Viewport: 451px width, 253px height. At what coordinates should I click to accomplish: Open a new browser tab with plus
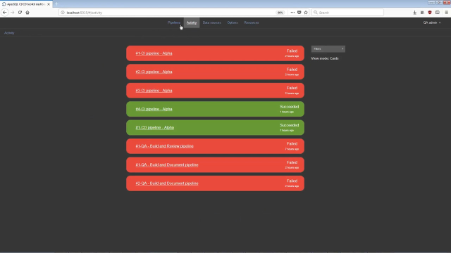(56, 4)
